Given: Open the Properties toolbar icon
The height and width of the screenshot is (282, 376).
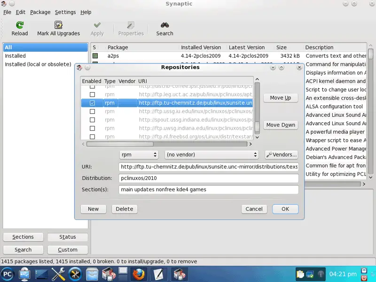Looking at the screenshot, I should (131, 25).
